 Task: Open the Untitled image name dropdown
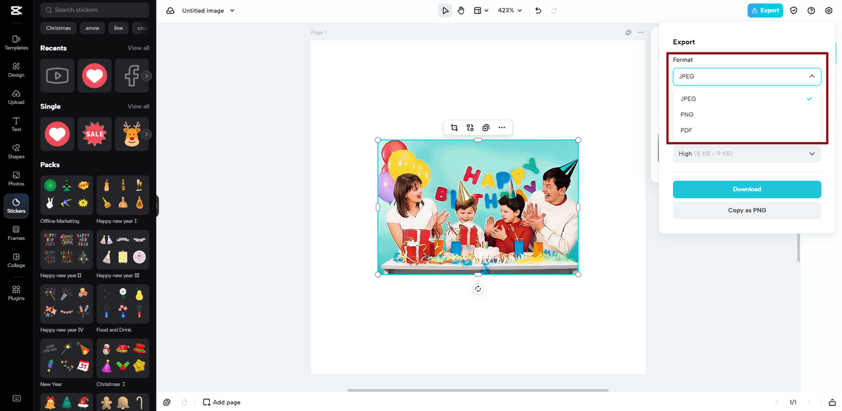pyautogui.click(x=209, y=11)
